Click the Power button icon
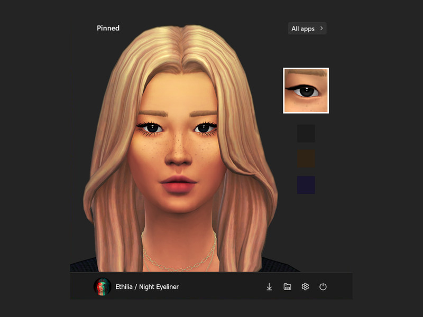423x317 pixels. pyautogui.click(x=323, y=286)
